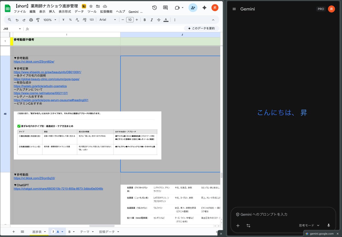Image resolution: width=342 pixels, height=237 pixels.
Task: Format as percent
Action: click(70, 20)
